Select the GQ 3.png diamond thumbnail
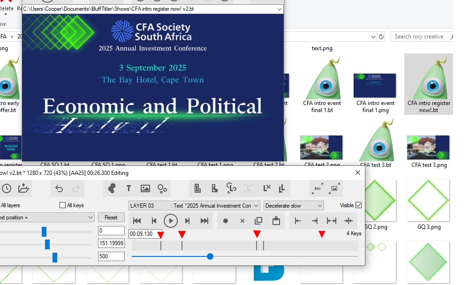This screenshot has height=285, width=469. [429, 200]
